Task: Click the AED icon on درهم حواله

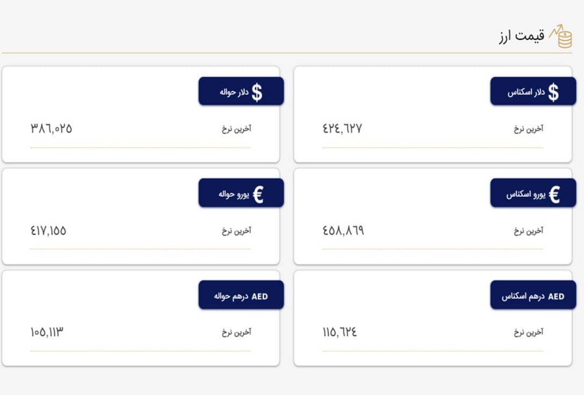Action: [x=259, y=296]
